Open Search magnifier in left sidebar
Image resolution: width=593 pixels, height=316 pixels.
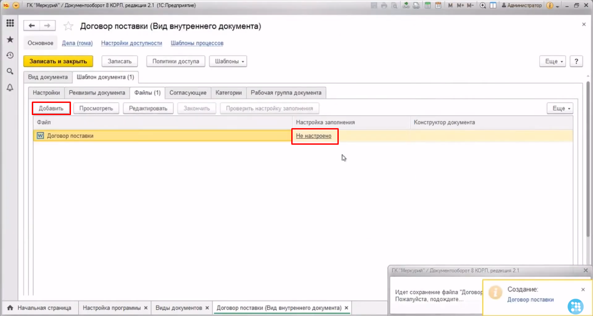click(10, 71)
